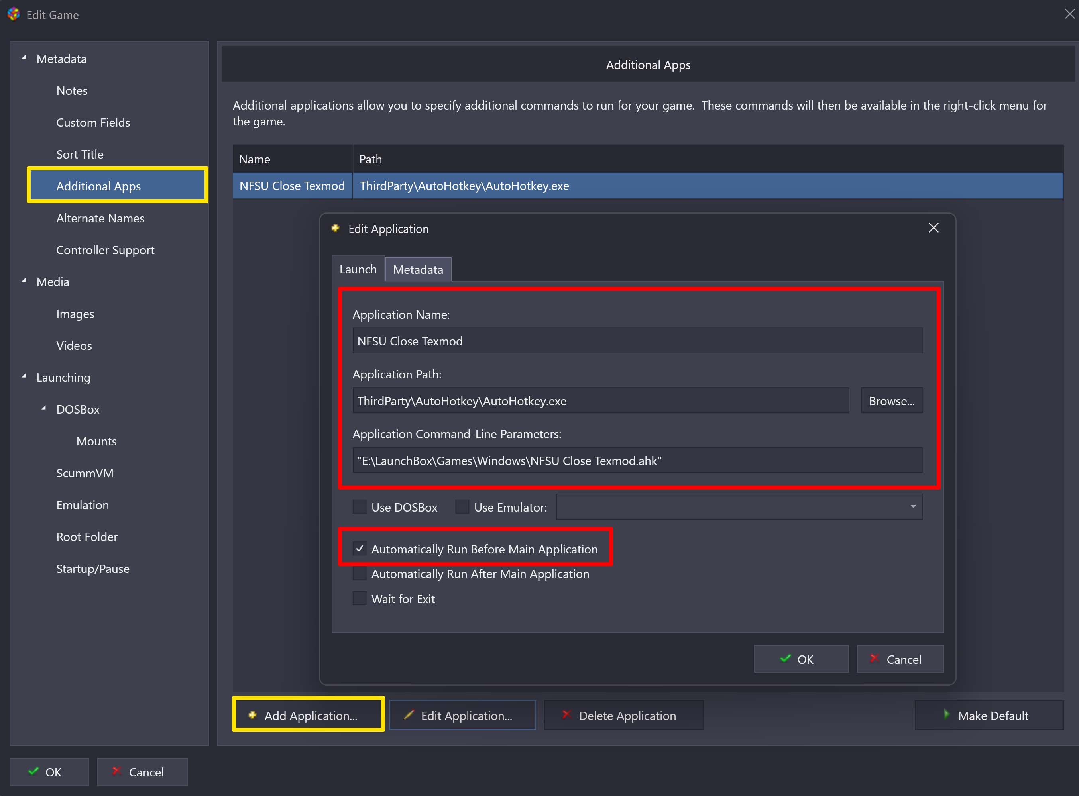The image size is (1079, 796).
Task: Click OK at the bottom of Edit Game
Action: (50, 772)
